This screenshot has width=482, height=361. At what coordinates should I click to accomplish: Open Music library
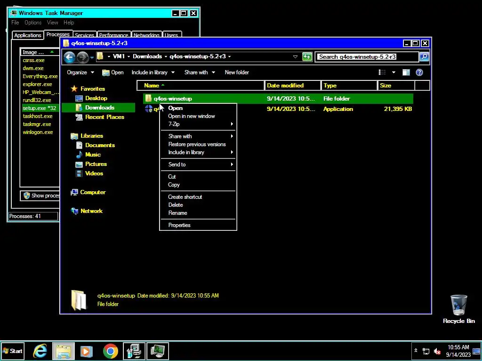pos(93,154)
